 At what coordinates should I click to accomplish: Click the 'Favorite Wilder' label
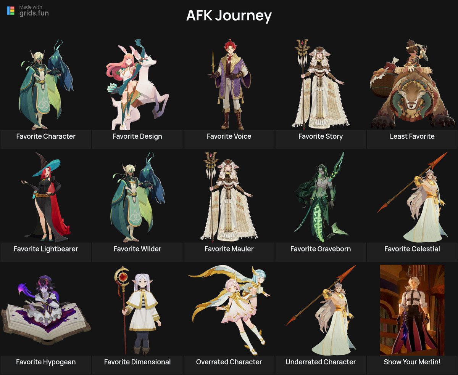click(137, 249)
